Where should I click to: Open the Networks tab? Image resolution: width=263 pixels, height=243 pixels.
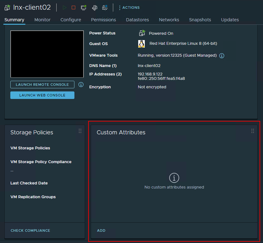(x=169, y=20)
